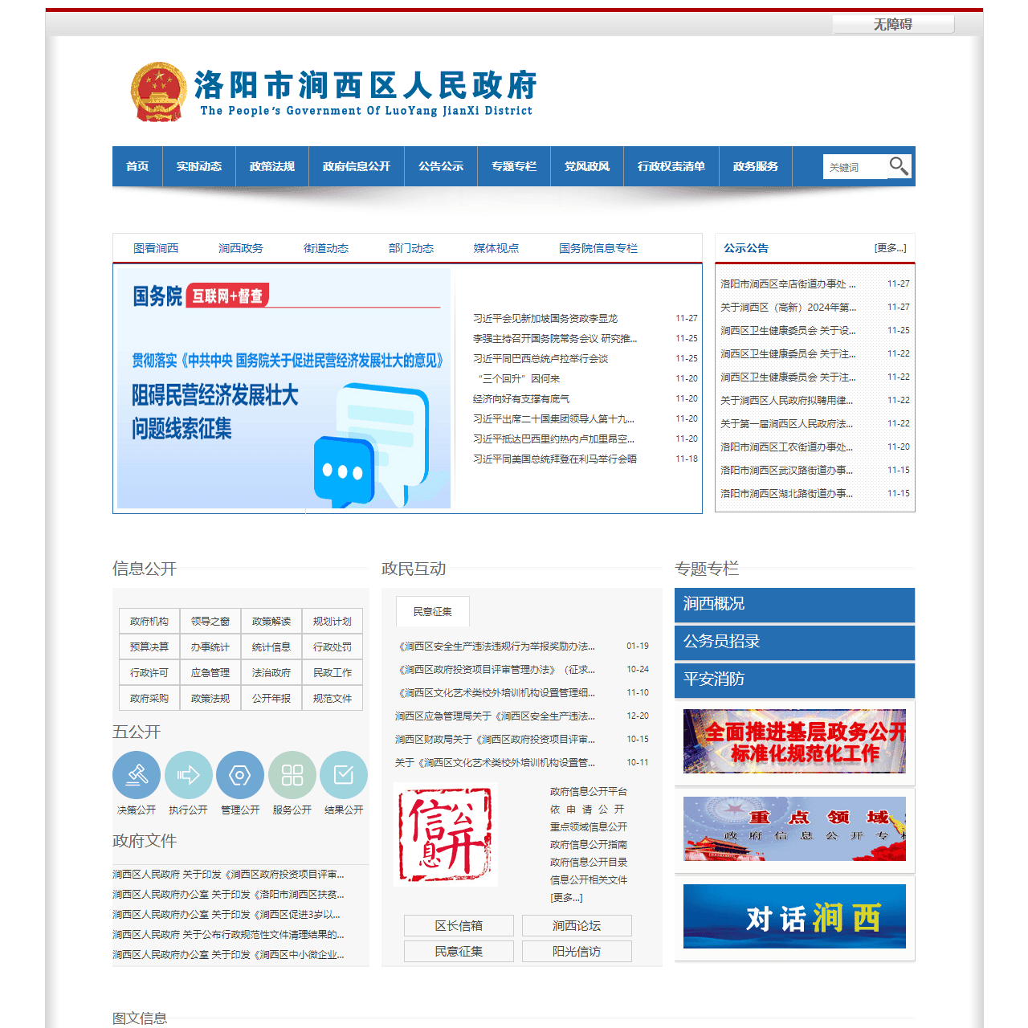Open the 公开年报 info cell
This screenshot has width=1028, height=1028.
271,699
